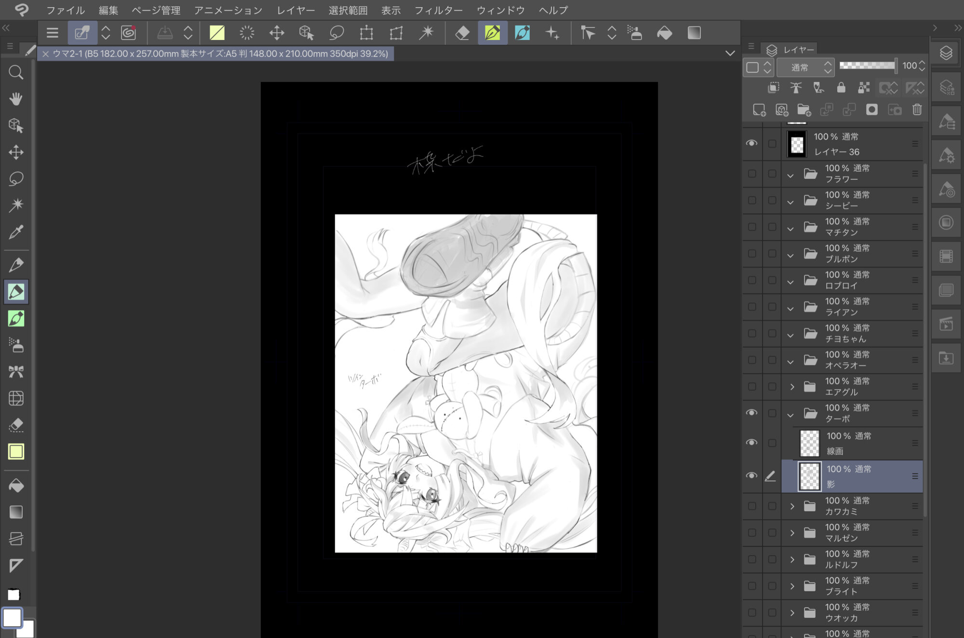The height and width of the screenshot is (638, 964).
Task: Select the レイヤー 36 layer thumbnail
Action: (797, 144)
